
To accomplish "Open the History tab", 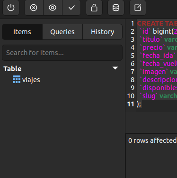I will point(103,32).
